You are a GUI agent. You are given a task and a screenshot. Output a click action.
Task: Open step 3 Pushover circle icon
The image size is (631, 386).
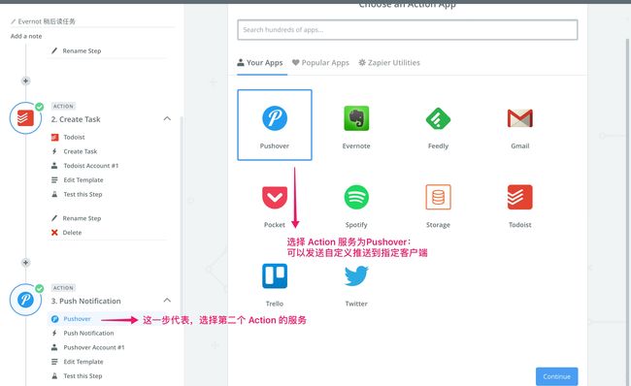click(25, 300)
